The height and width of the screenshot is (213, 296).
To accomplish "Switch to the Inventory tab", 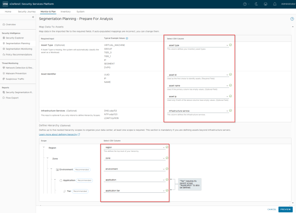I will tap(65, 12).
